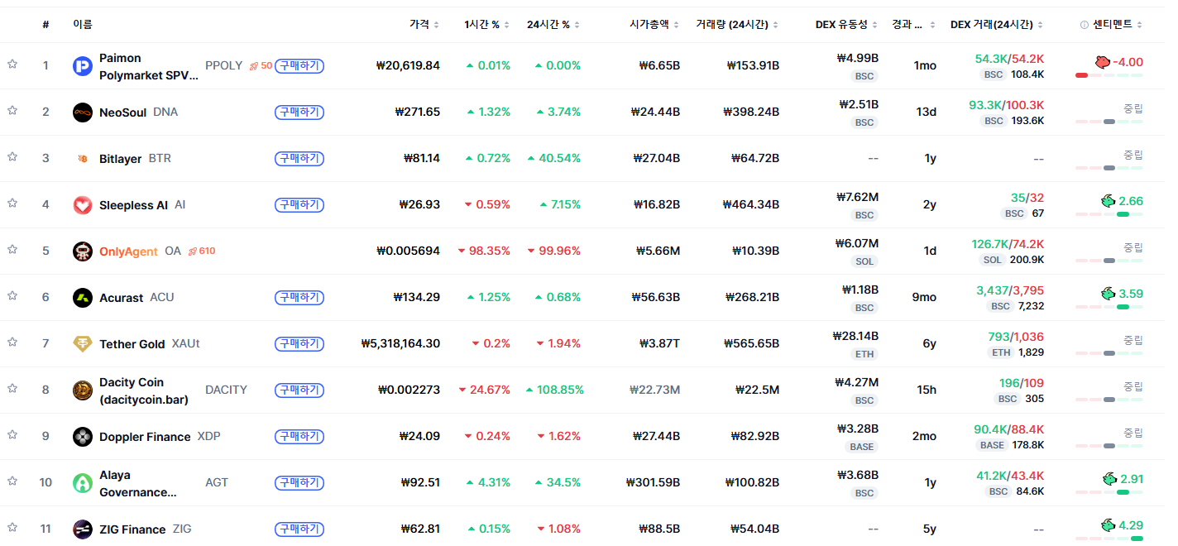The image size is (1178, 546).
Task: Click the Alaya Governance coin logo
Action: (83, 483)
